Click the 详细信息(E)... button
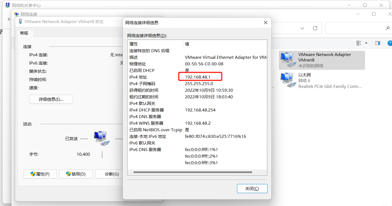392x206 pixels. 51,99
